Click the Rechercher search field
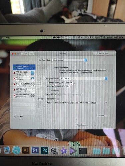Screen dimensions: 125x166 [x=104, y=53]
